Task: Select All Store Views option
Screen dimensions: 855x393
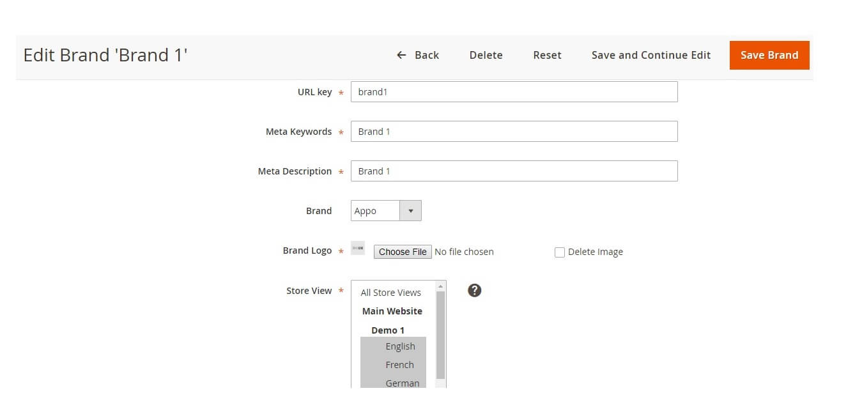Action: [390, 293]
